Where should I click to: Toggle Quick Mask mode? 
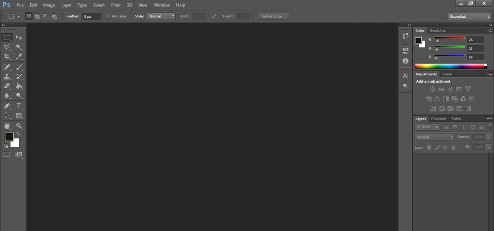coord(6,155)
